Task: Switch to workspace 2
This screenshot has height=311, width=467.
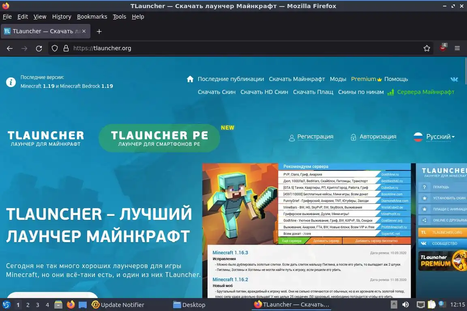Action: click(28, 305)
